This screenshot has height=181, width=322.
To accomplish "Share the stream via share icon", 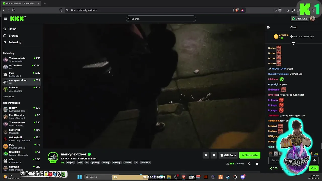I will (x=249, y=163).
